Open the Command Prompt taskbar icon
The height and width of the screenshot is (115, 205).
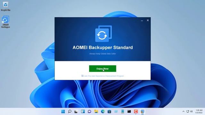pyautogui.click(x=129, y=111)
